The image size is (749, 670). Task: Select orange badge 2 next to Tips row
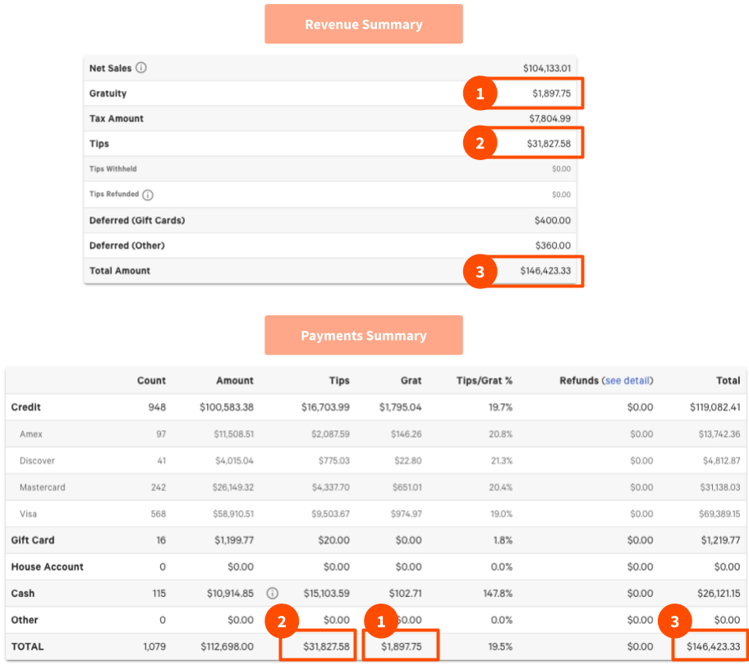click(480, 142)
